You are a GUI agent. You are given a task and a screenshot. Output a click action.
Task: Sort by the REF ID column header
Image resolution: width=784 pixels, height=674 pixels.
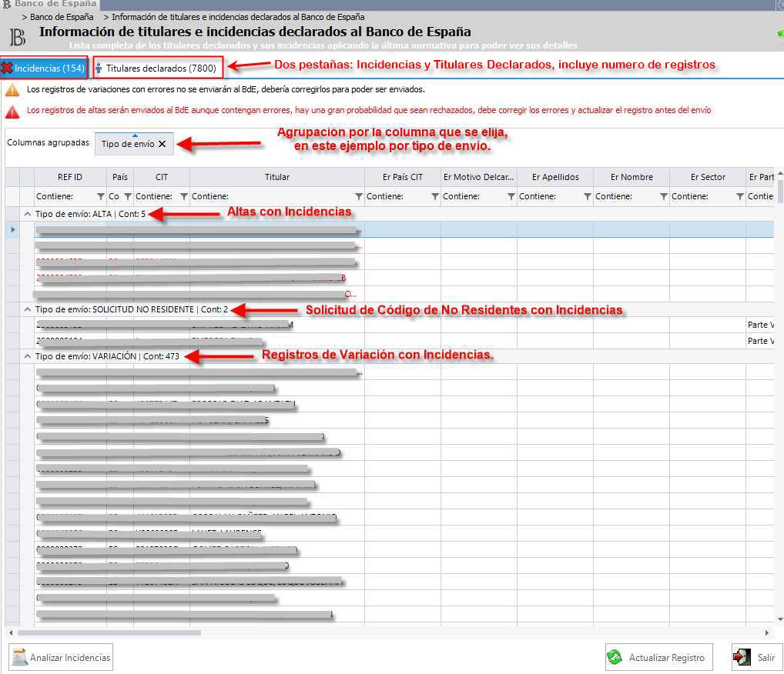(70, 177)
